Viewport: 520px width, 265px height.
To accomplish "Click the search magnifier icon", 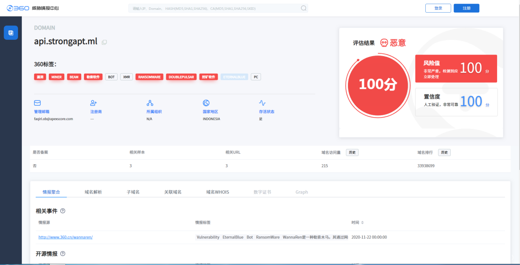I will click(303, 8).
